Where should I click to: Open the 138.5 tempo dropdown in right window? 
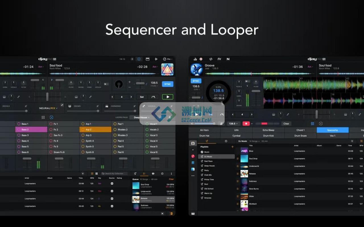(x=233, y=123)
